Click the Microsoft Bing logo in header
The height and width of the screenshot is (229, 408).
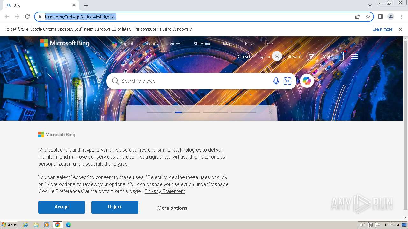pyautogui.click(x=65, y=43)
